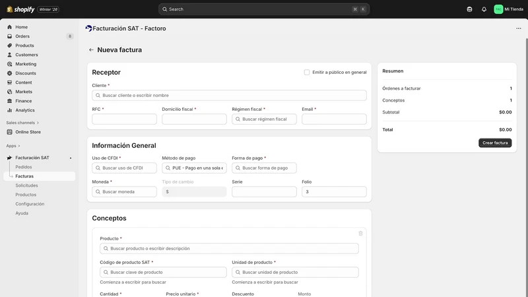Open Solicitudes submenu item

26,185
